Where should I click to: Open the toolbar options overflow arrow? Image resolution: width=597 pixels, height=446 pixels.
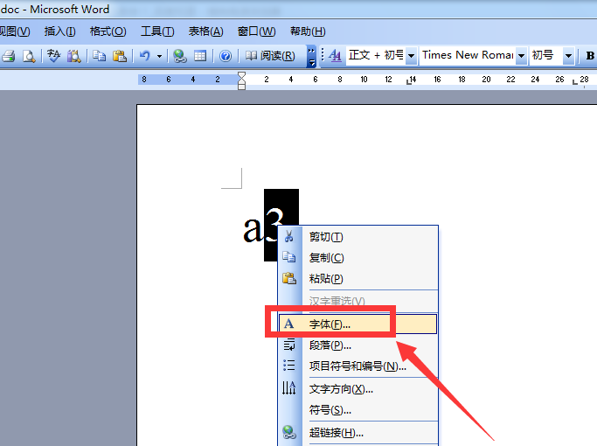coord(311,56)
